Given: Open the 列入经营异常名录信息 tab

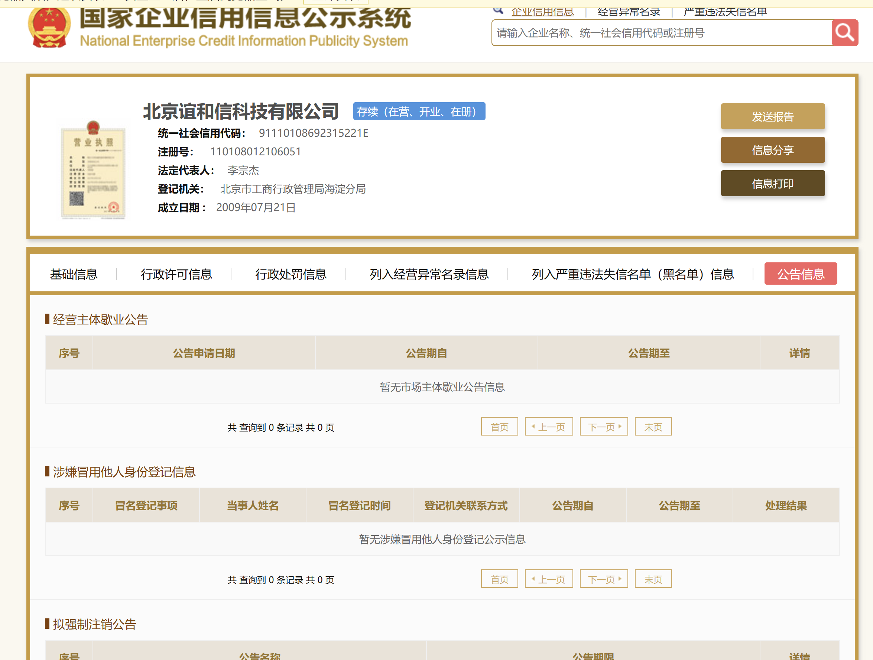Looking at the screenshot, I should tap(429, 274).
